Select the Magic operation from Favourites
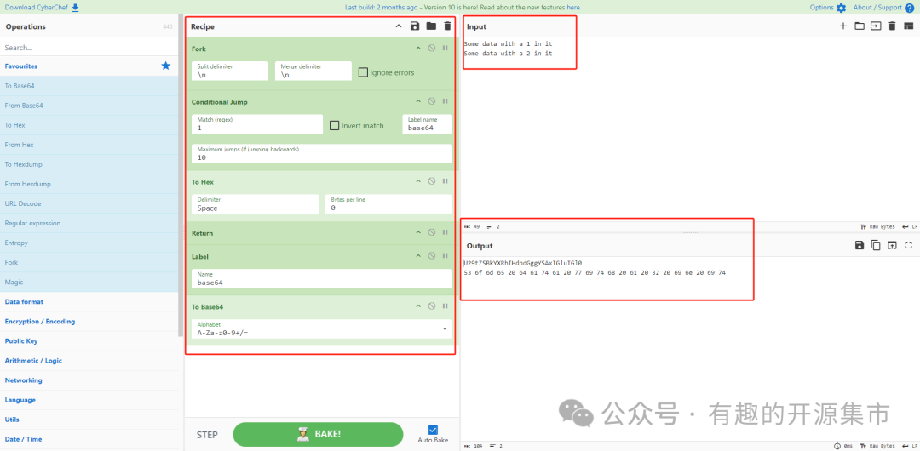920x451 pixels. (14, 282)
